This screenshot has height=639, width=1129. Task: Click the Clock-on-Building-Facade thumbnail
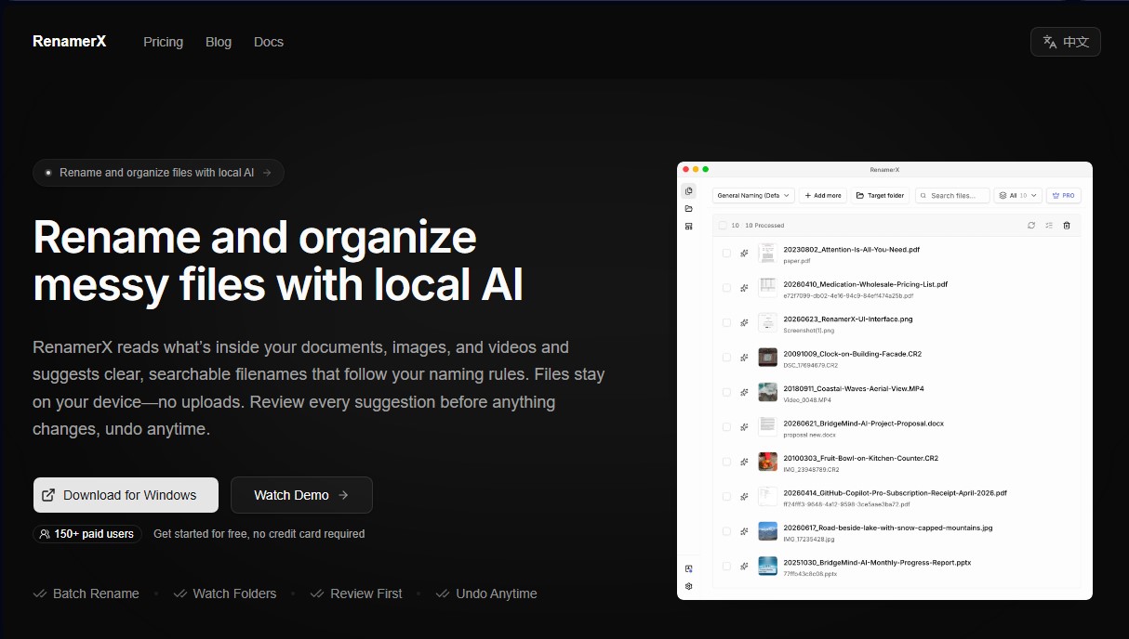(767, 358)
